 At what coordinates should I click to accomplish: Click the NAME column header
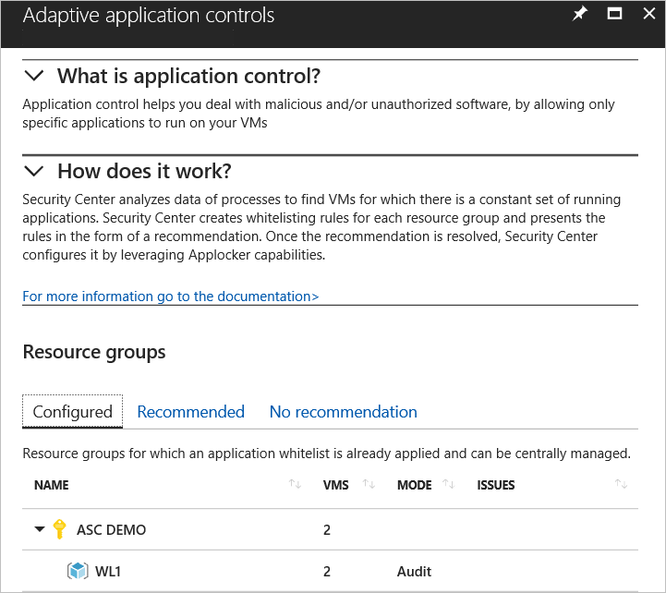(52, 485)
